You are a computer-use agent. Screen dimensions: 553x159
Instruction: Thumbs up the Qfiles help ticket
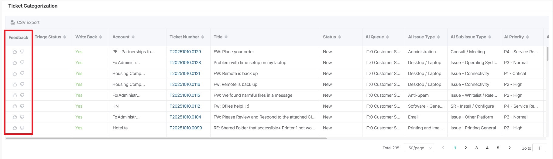click(x=15, y=106)
